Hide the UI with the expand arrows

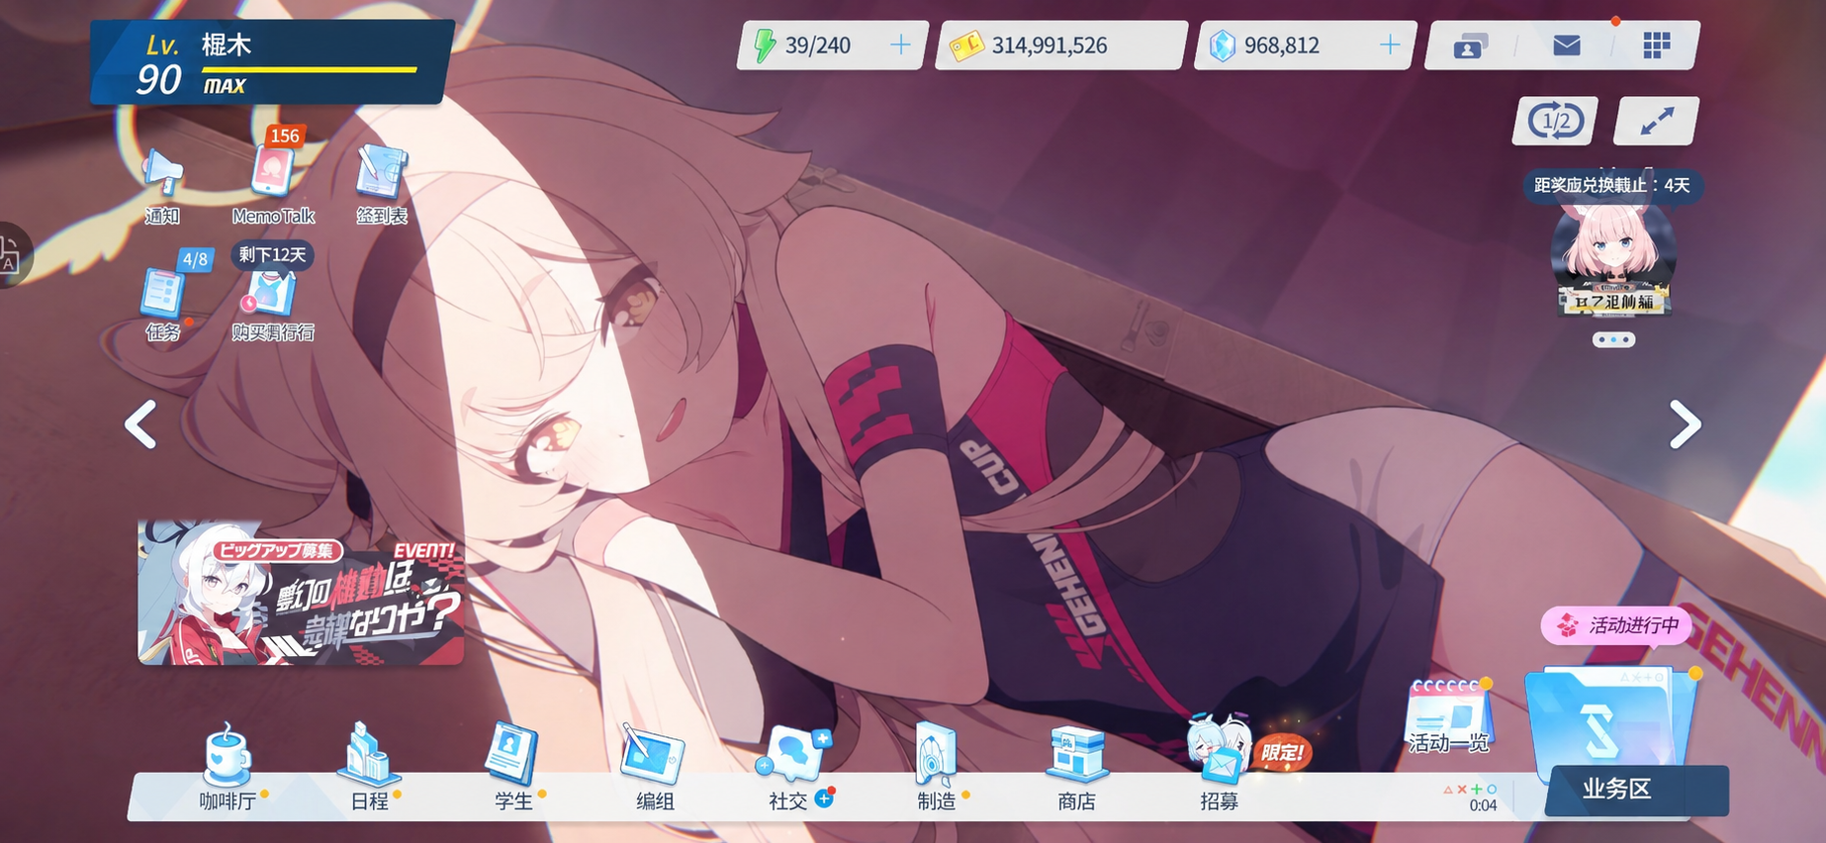point(1657,122)
